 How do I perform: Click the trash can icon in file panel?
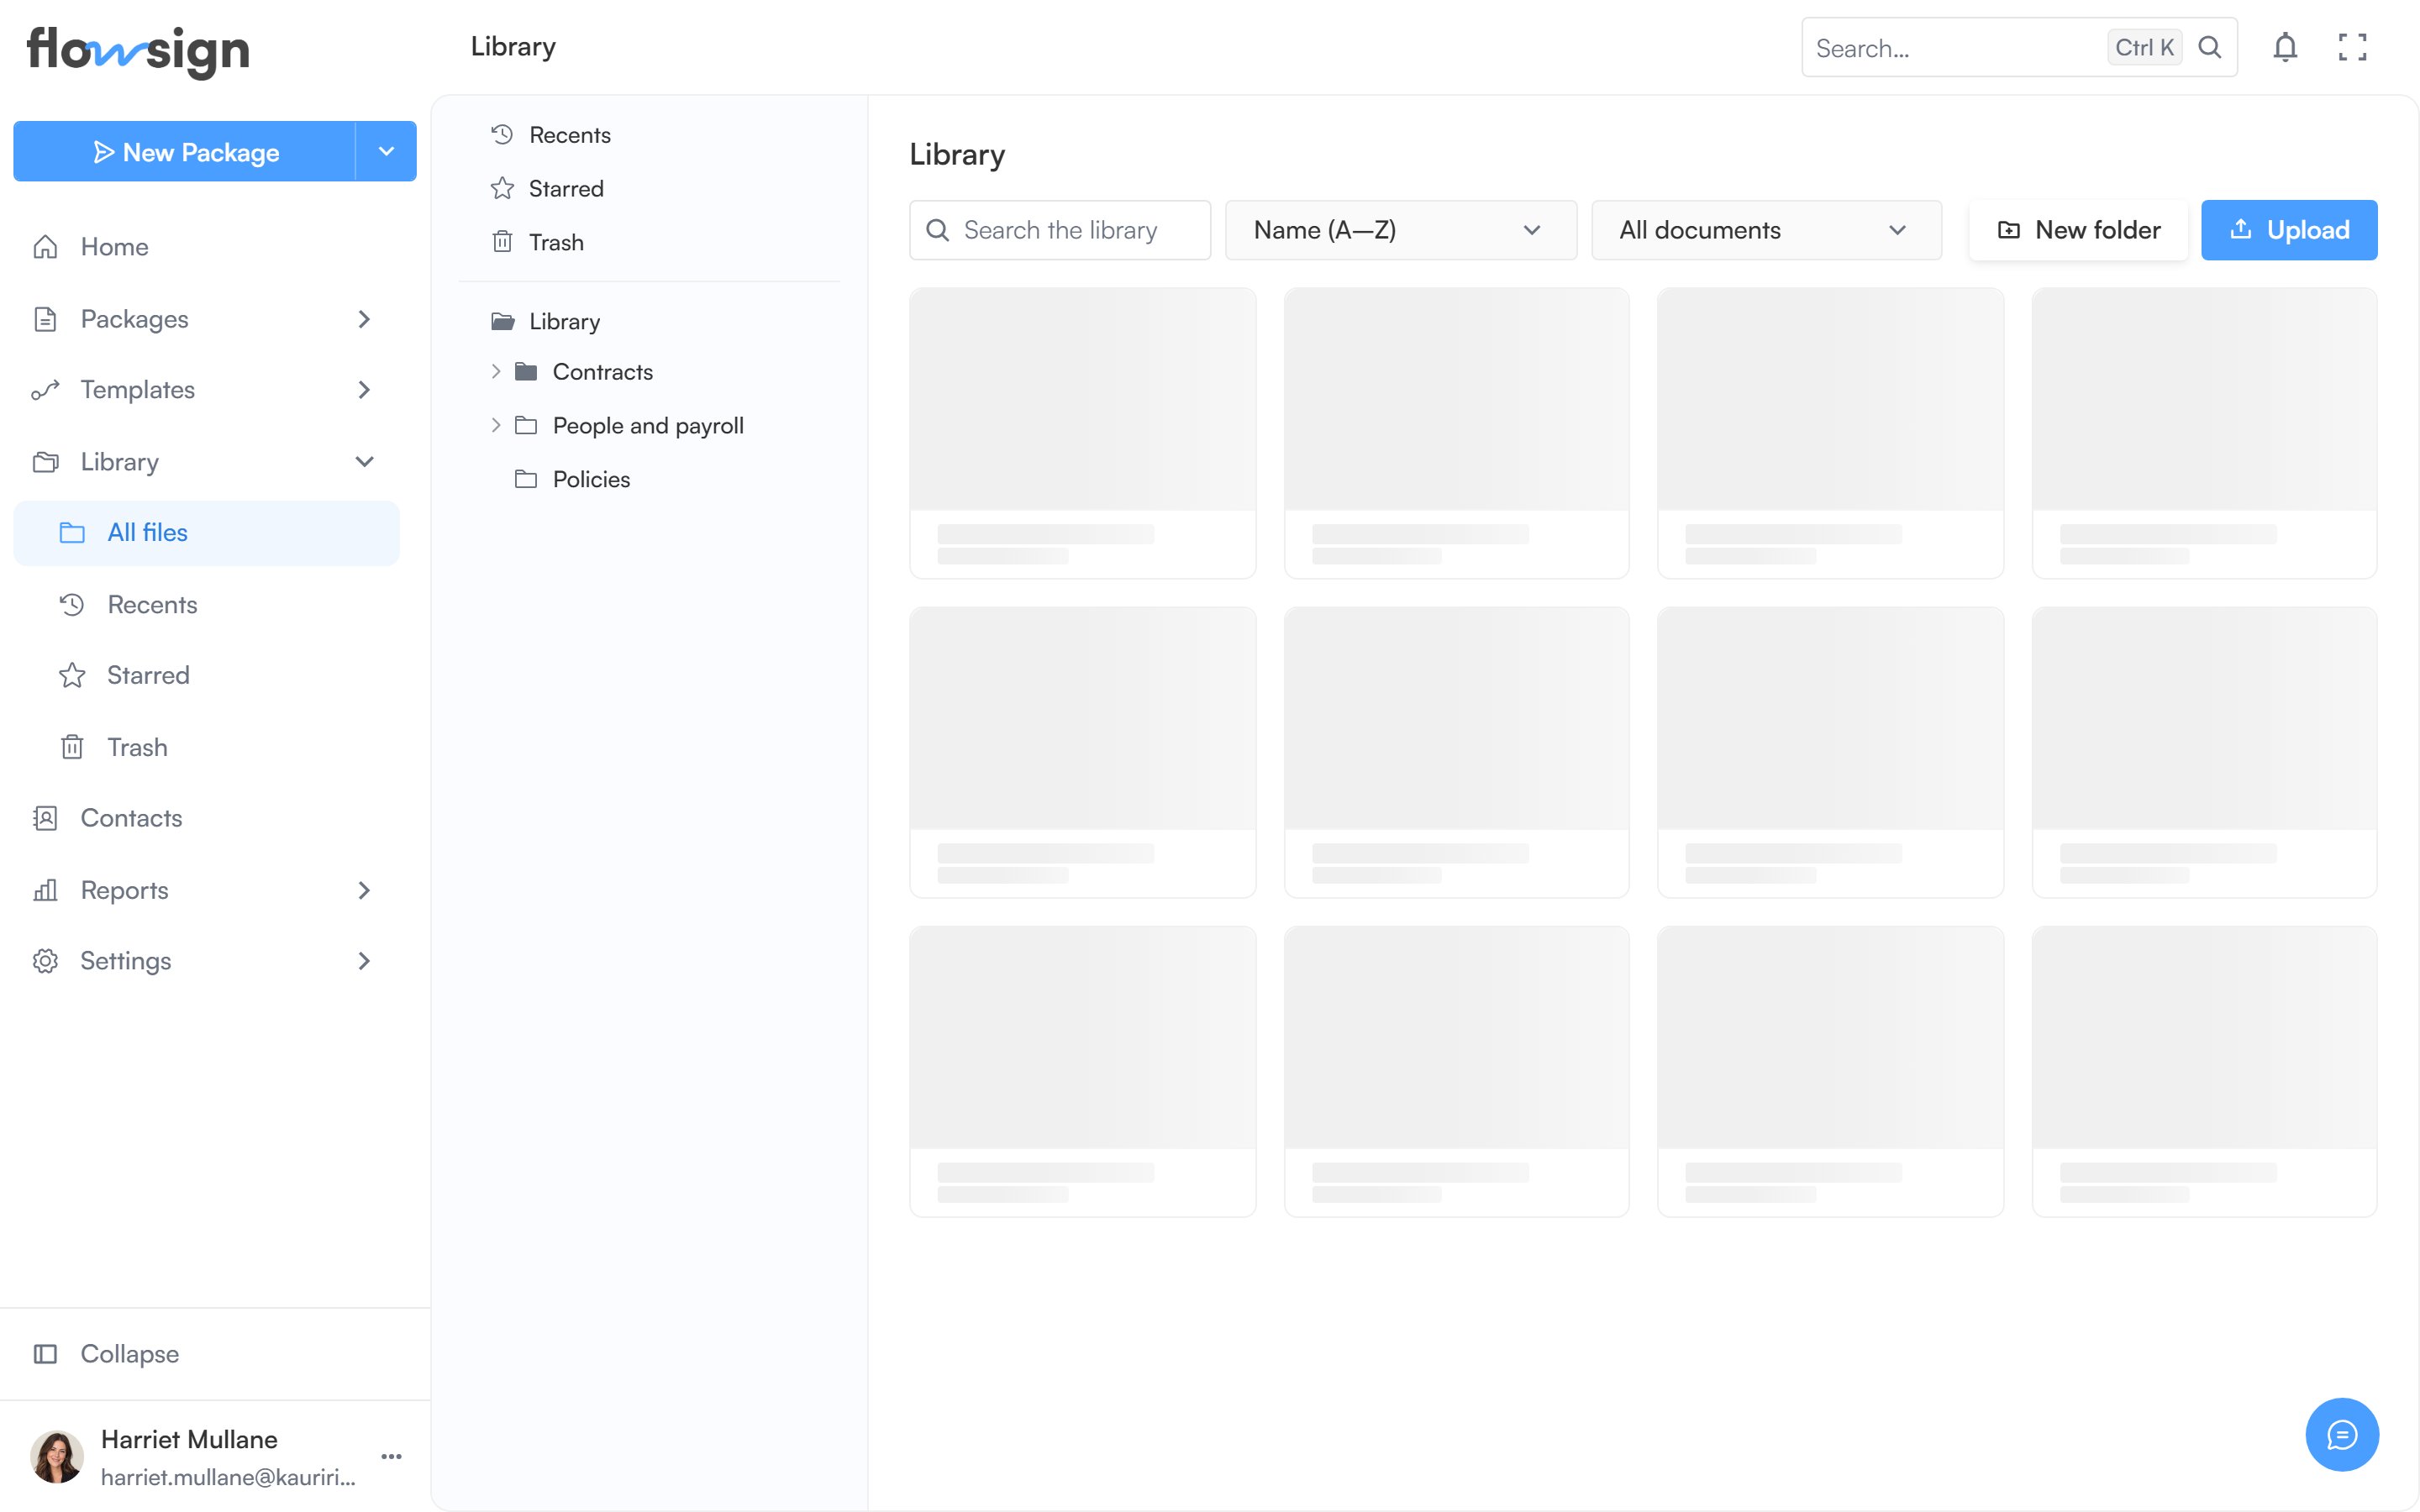[502, 242]
